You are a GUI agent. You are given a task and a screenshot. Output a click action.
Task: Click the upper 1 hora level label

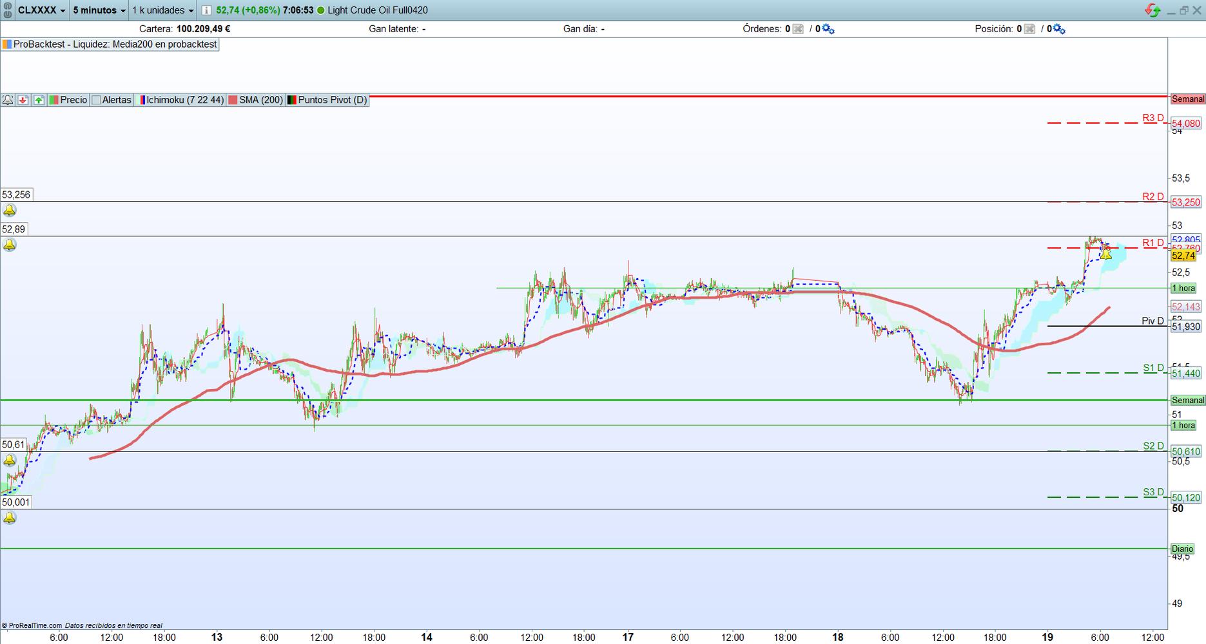click(x=1183, y=289)
